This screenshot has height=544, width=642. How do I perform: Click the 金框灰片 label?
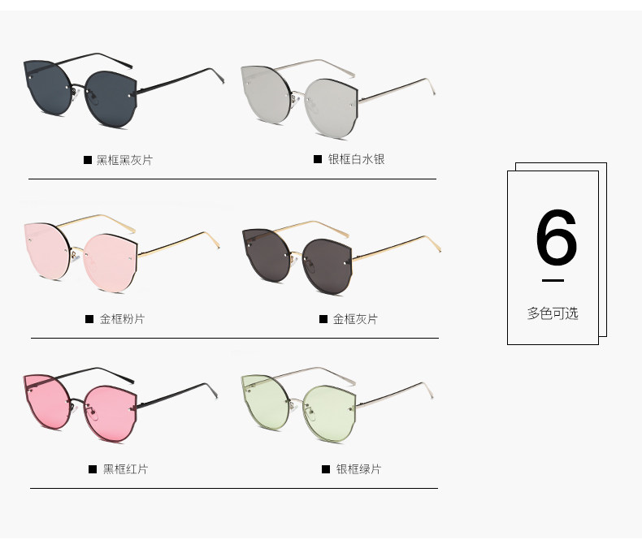(355, 319)
